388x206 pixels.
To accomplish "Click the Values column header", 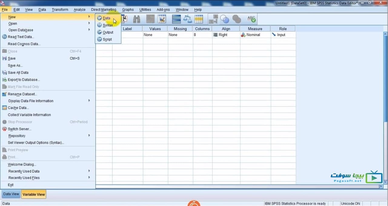I will click(x=155, y=29).
